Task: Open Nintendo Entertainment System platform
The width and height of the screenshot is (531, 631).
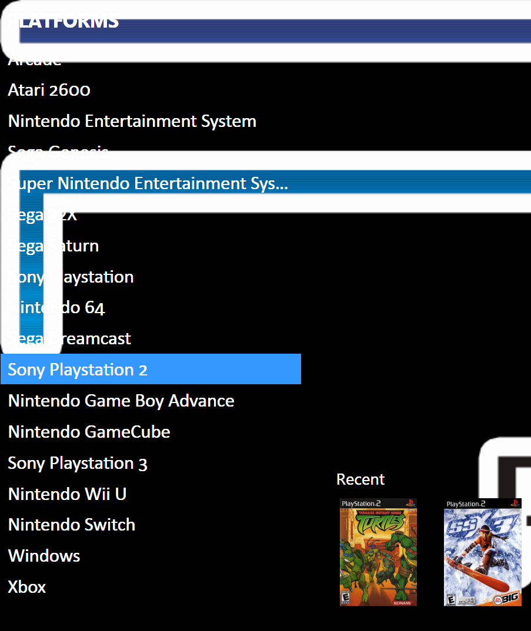Action: click(151, 121)
